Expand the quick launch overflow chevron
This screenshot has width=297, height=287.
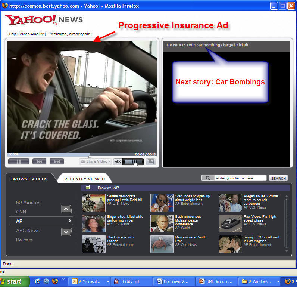coord(64,279)
